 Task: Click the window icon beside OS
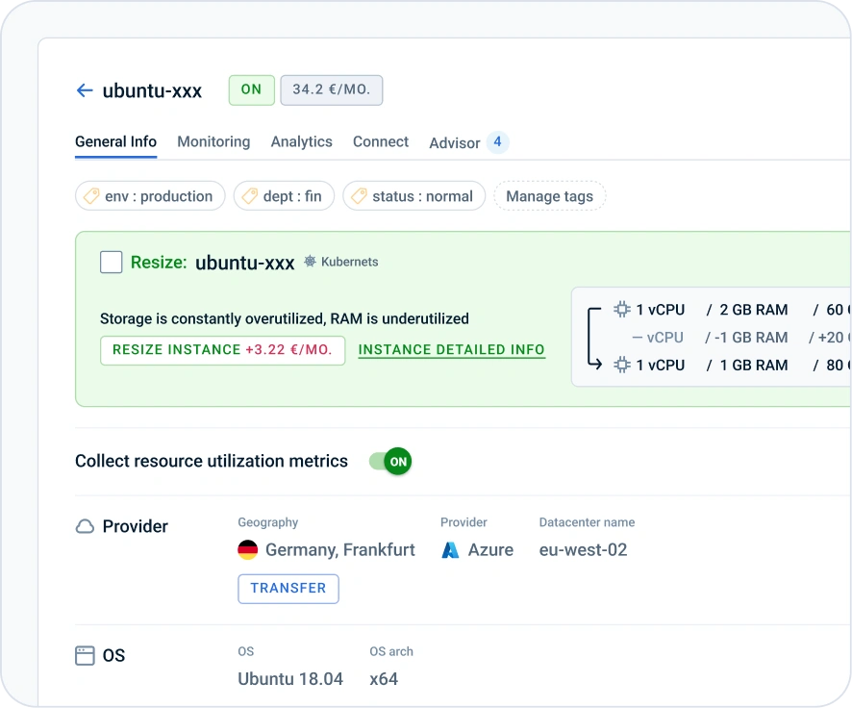[x=85, y=655]
